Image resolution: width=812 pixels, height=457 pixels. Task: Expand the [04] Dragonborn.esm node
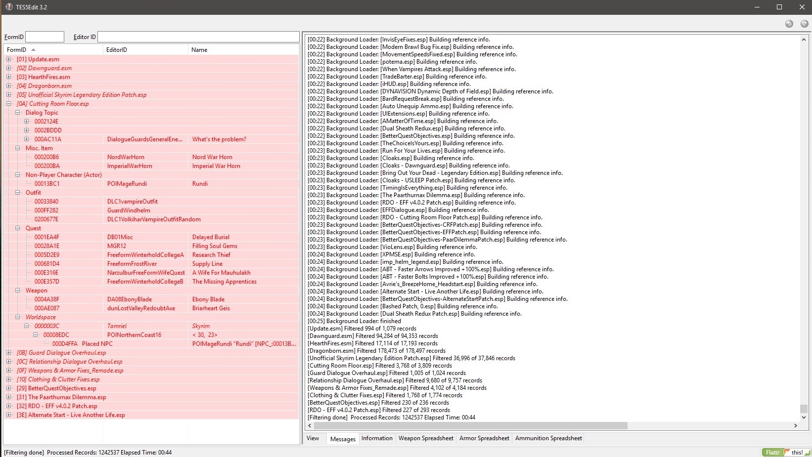coord(9,86)
